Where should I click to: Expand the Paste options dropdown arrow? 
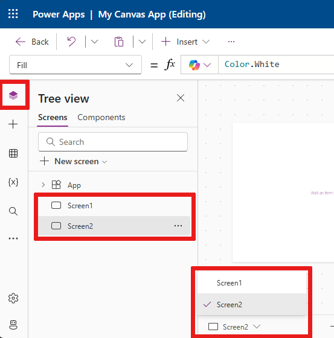pyautogui.click(x=142, y=42)
